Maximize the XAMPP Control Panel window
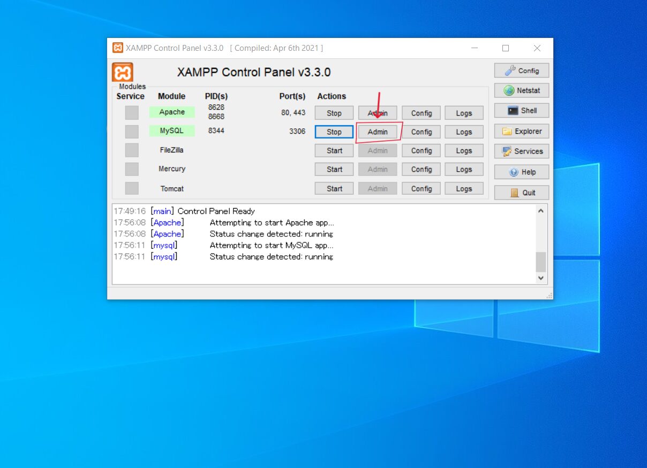 [506, 48]
